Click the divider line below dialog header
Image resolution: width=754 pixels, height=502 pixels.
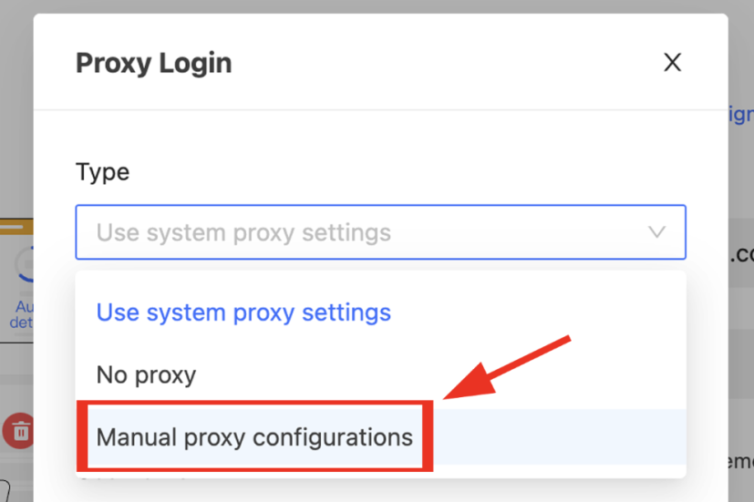click(x=380, y=110)
